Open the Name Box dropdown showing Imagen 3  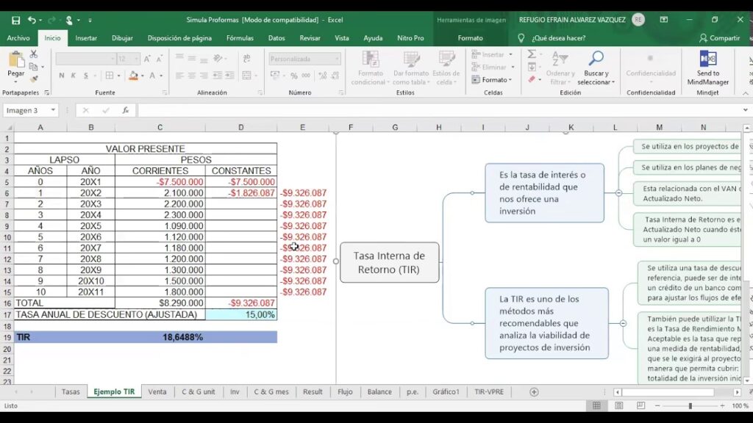click(53, 110)
